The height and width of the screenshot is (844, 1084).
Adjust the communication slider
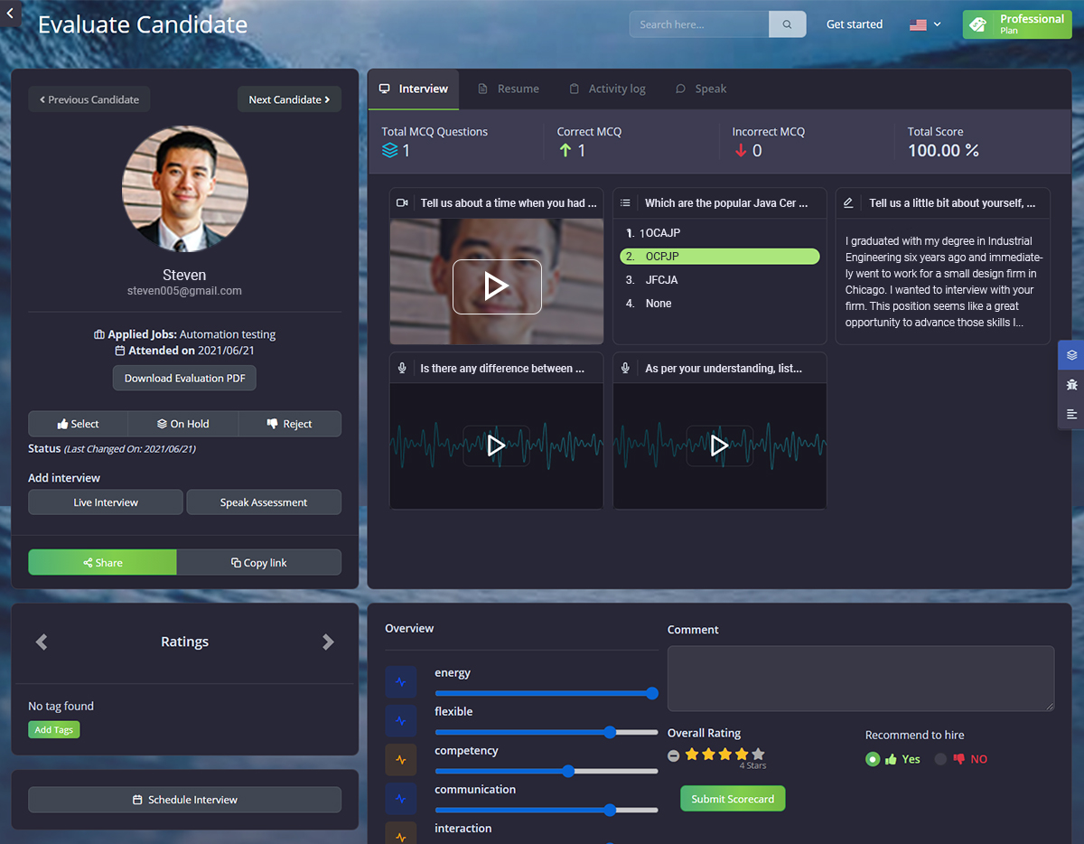[x=547, y=810]
